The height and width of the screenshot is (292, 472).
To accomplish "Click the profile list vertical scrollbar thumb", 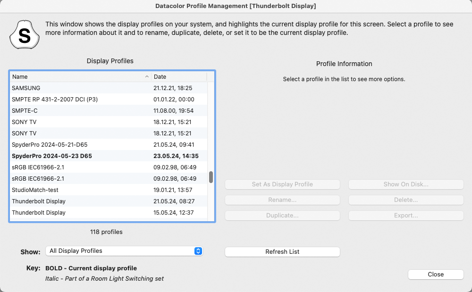I will click(x=211, y=177).
